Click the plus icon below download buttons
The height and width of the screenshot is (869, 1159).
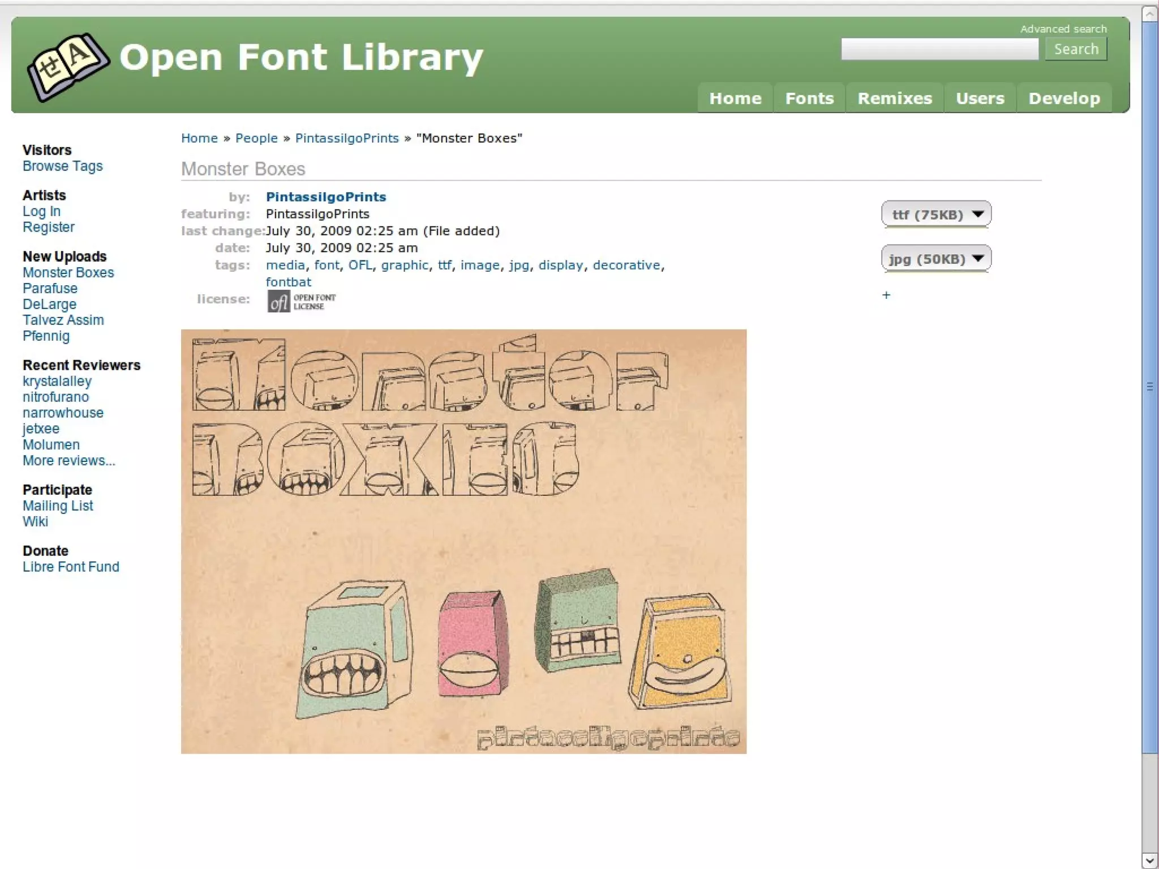click(886, 295)
